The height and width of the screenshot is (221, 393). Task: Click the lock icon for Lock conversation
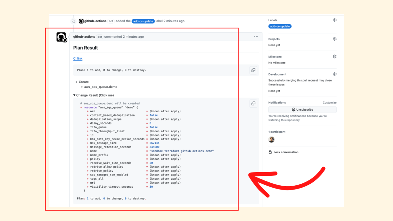coord(270,152)
